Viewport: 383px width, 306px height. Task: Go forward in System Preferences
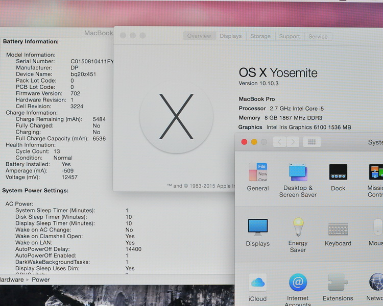click(293, 142)
